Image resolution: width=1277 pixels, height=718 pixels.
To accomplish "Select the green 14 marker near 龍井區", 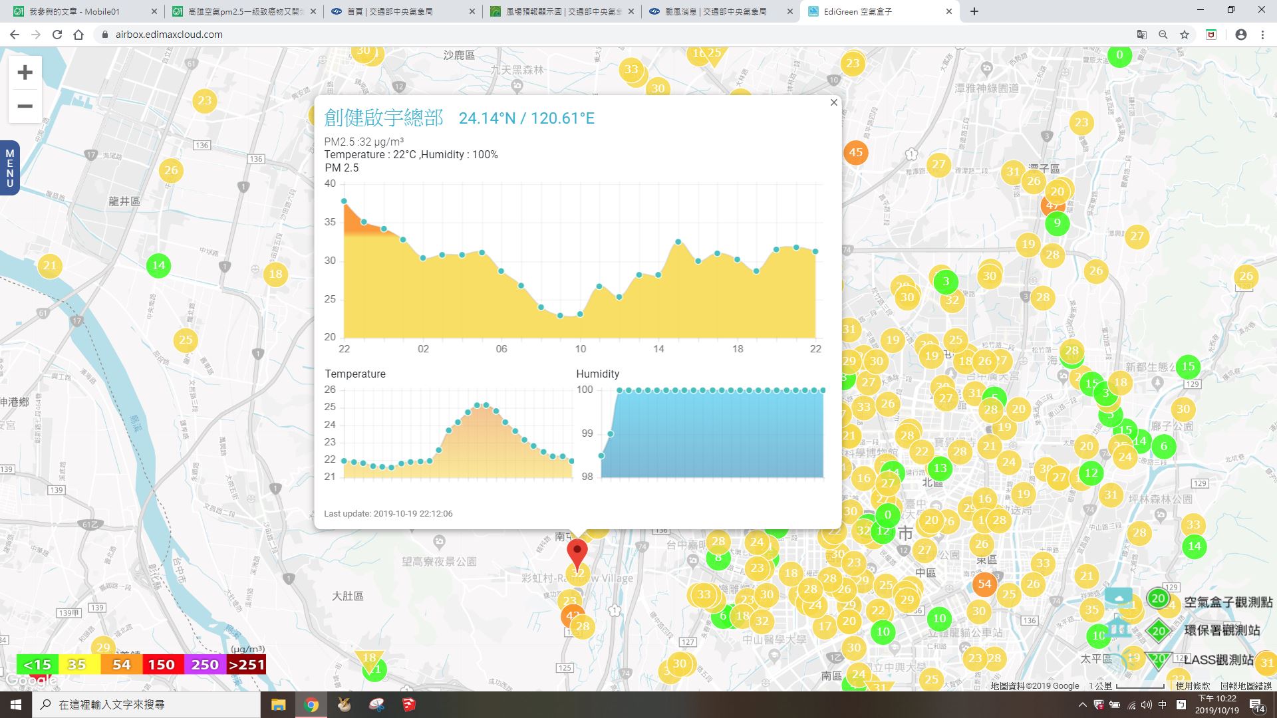I will pos(158,265).
